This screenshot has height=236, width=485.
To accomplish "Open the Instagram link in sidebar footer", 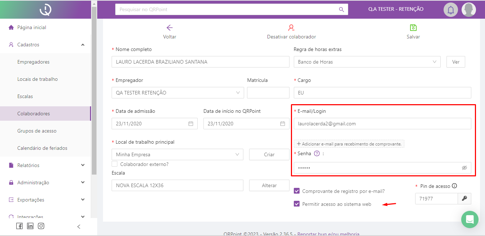I will (41, 226).
